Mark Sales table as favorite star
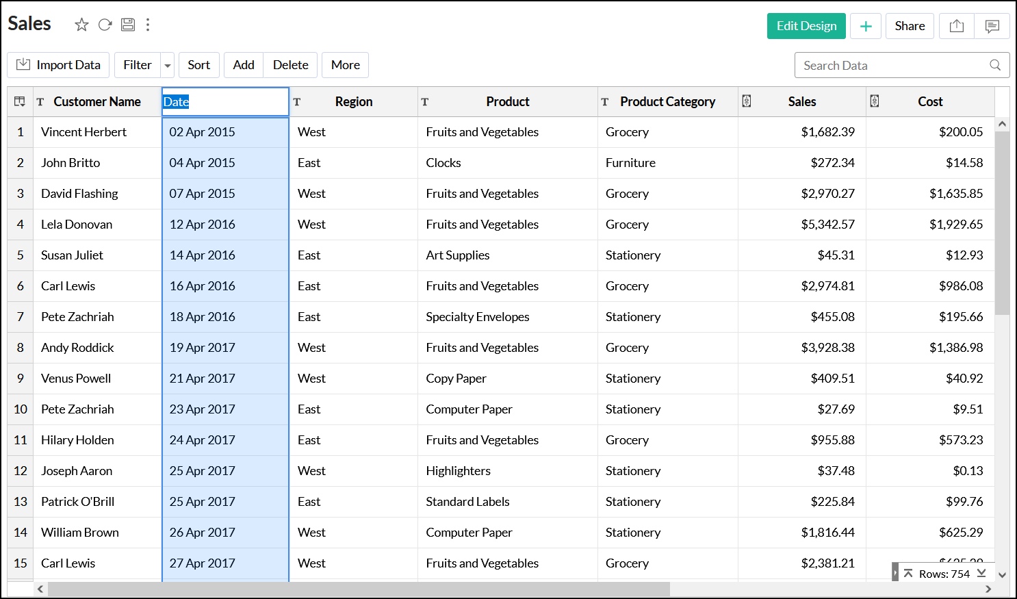1017x599 pixels. click(81, 25)
